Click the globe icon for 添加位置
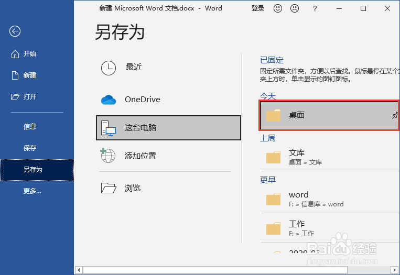The image size is (400, 275). (x=107, y=155)
